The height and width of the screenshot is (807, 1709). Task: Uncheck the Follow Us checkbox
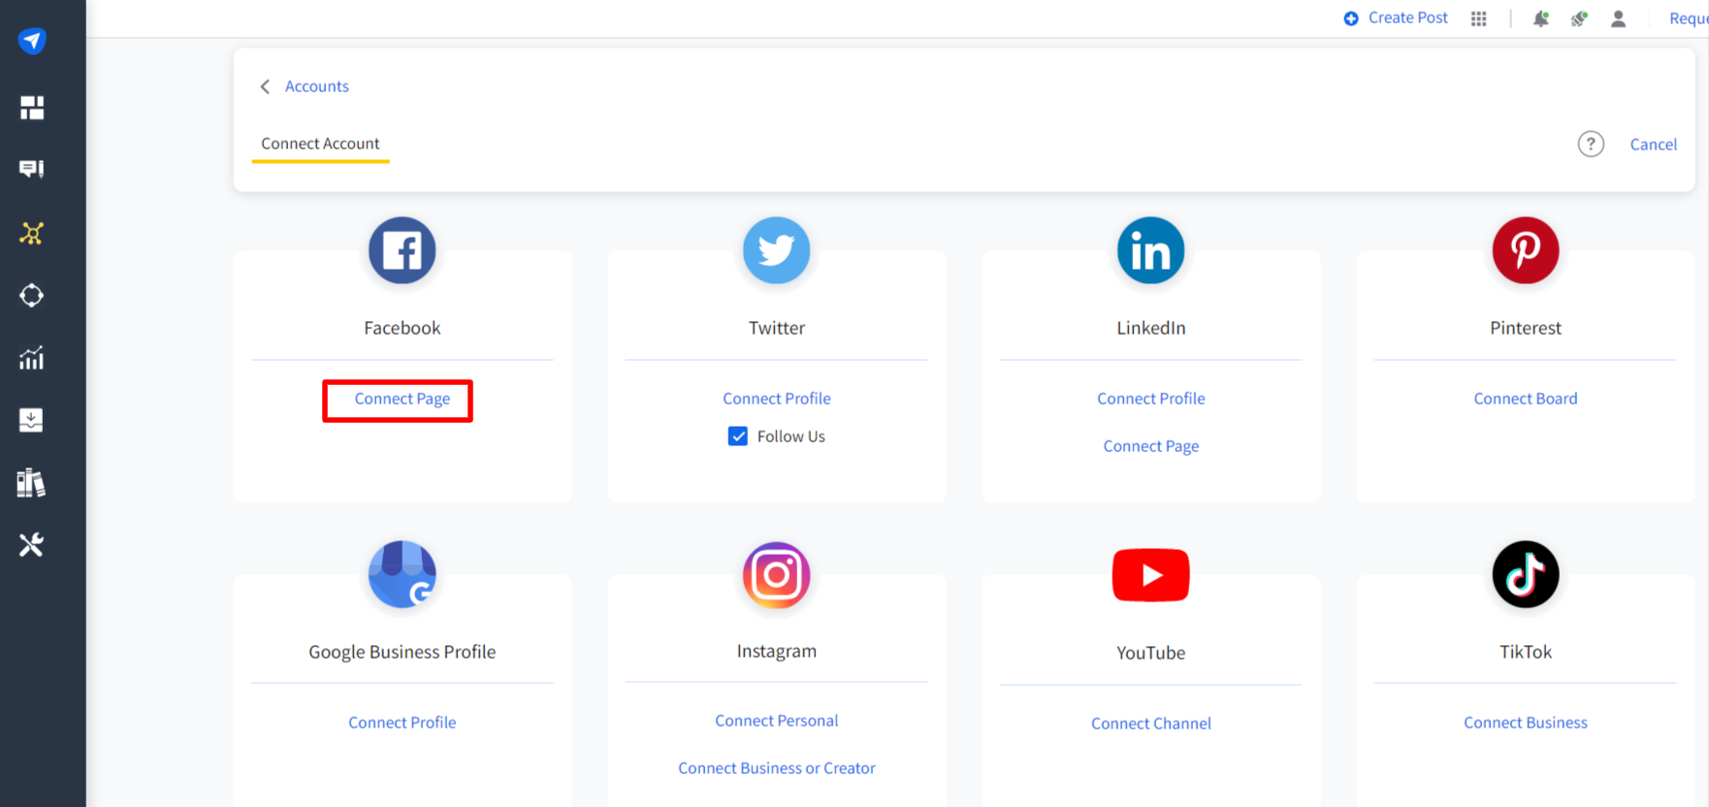738,436
